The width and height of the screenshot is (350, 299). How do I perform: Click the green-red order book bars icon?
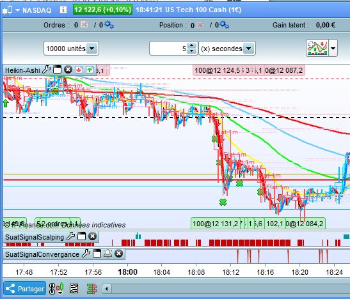92,289
